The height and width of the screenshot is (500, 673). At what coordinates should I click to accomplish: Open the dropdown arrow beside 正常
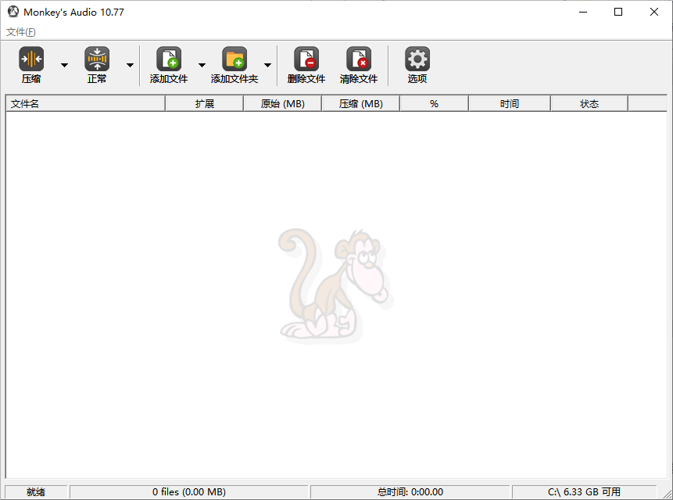tap(130, 65)
